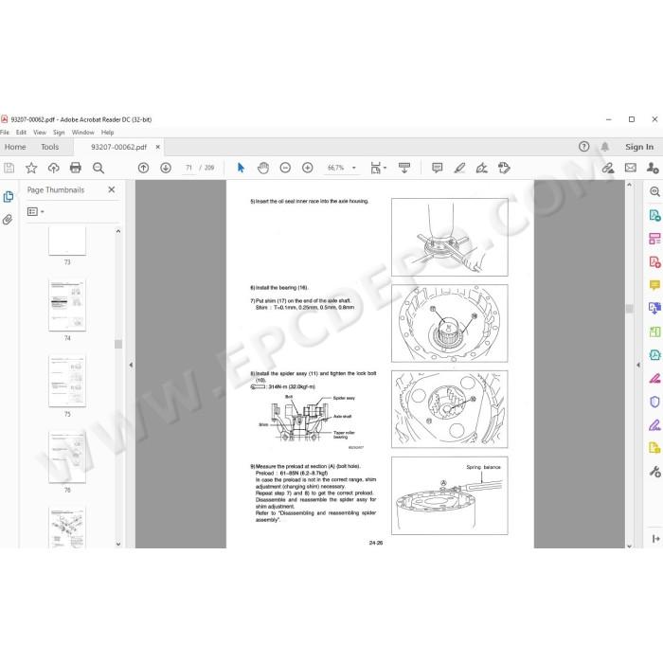
Task: Open the fit page options tool
Action: [x=378, y=168]
